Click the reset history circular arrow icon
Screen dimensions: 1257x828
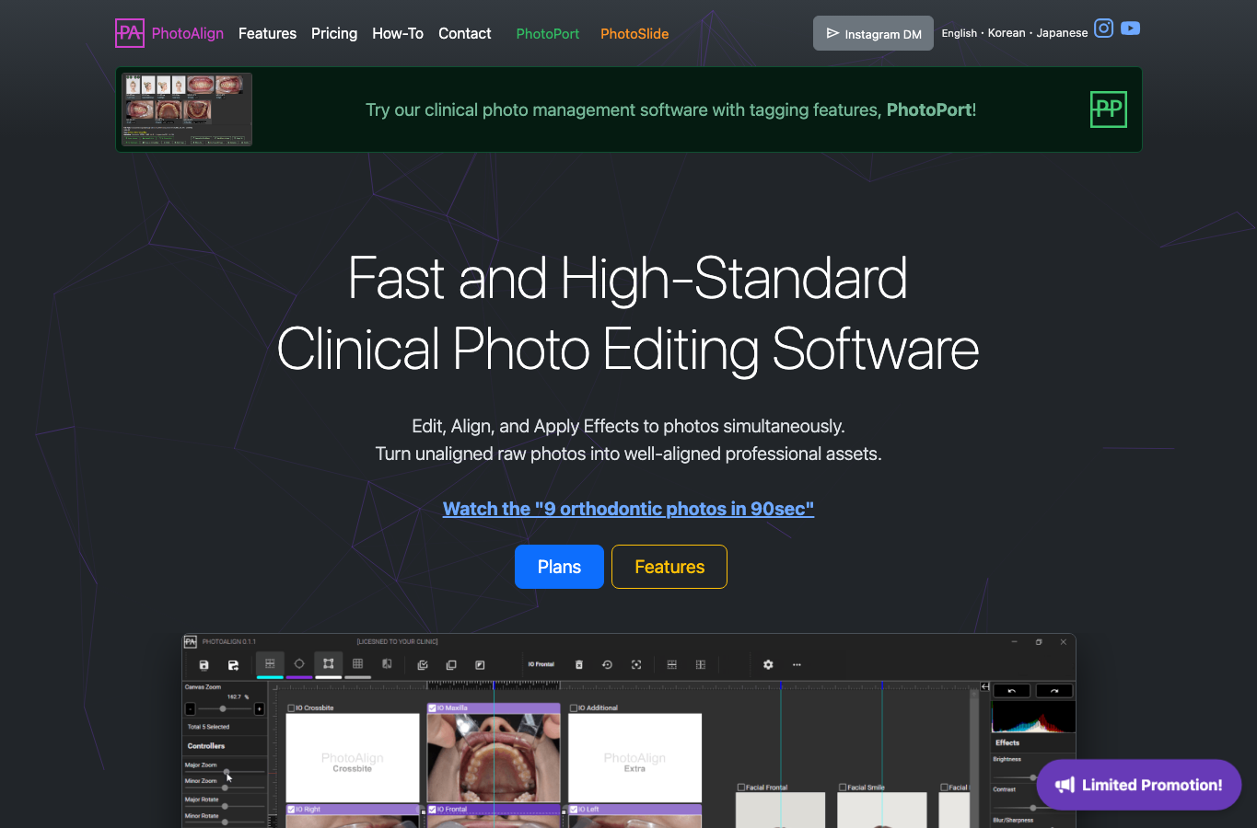click(x=608, y=665)
